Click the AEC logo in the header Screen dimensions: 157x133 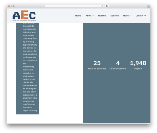24,16
